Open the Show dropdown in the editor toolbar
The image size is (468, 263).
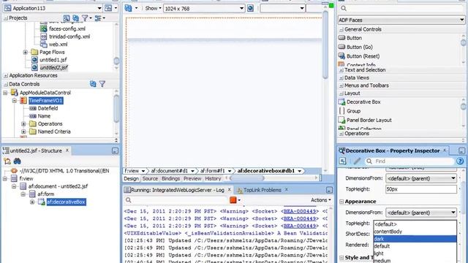(x=153, y=8)
